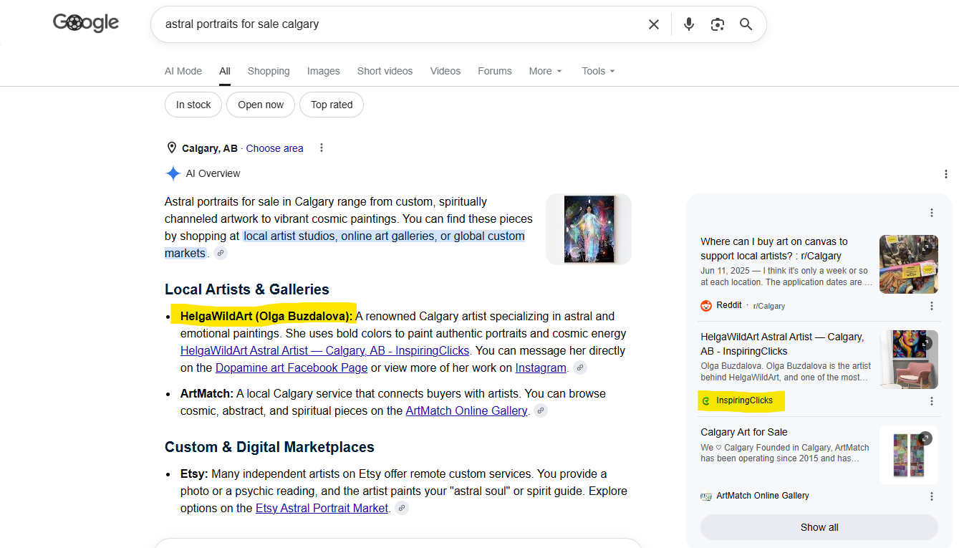Switch to the Videos tab
Viewport: 959px width, 548px height.
pyautogui.click(x=445, y=71)
